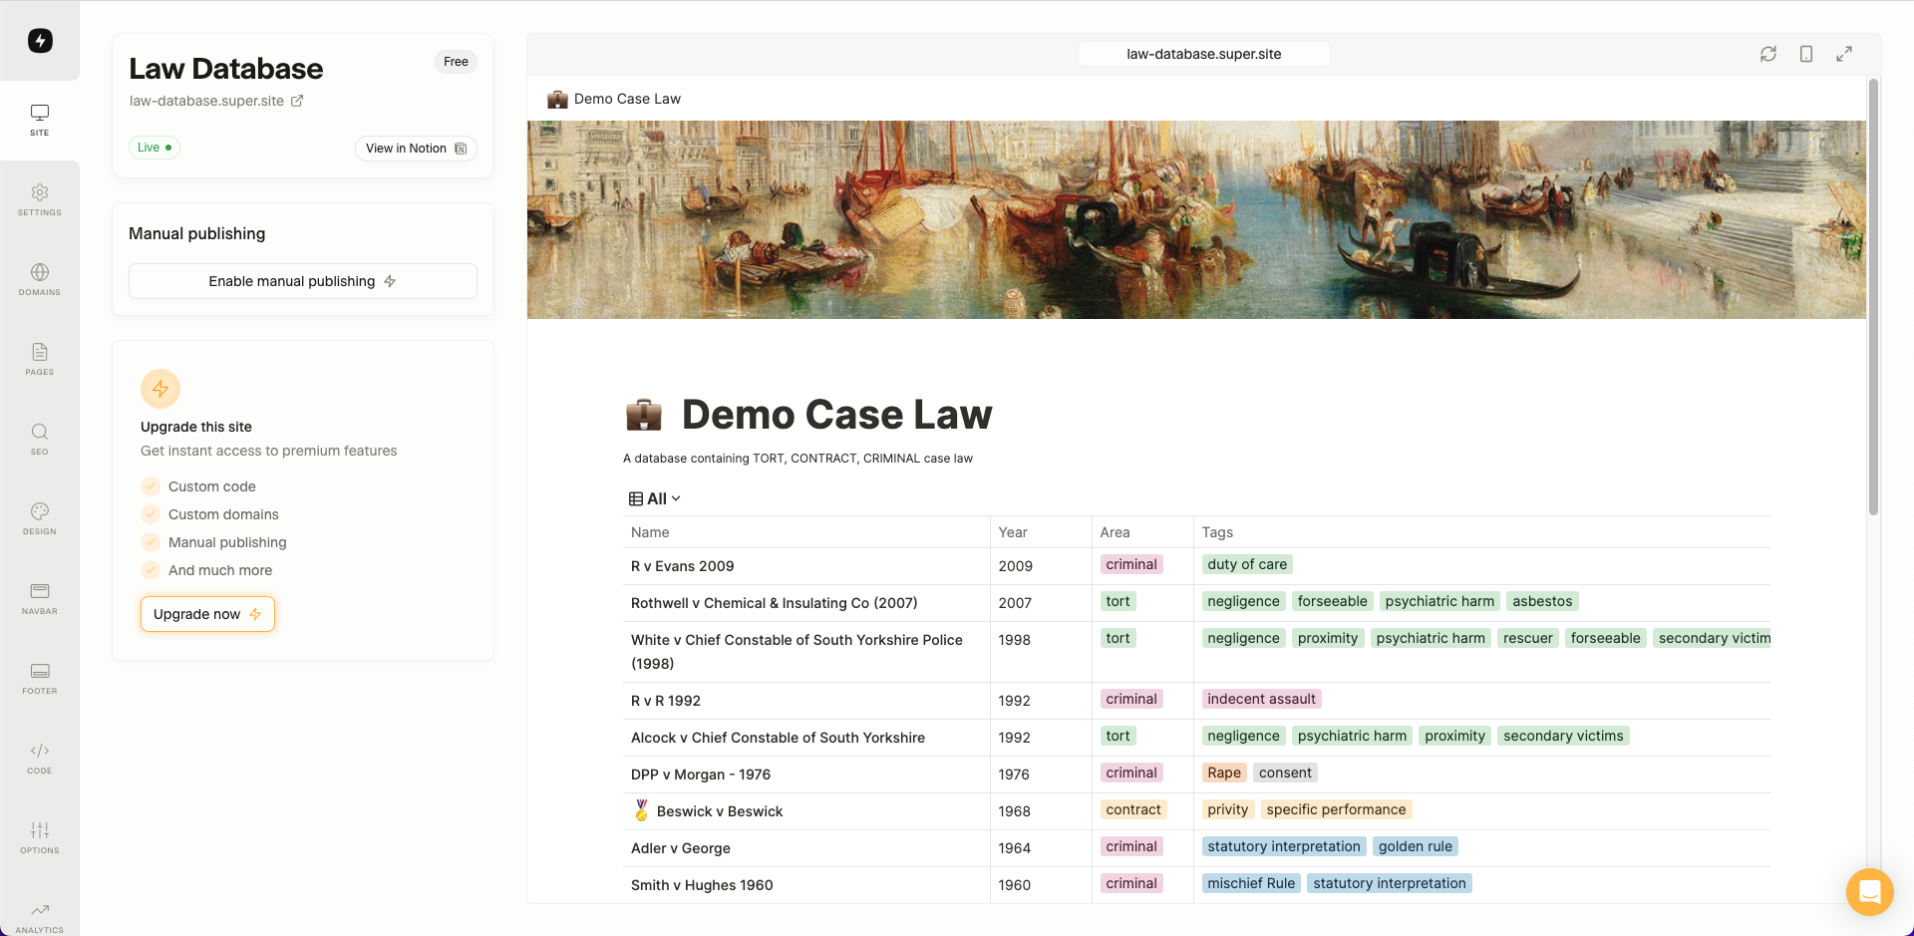The width and height of the screenshot is (1914, 936).
Task: Click the Rape tag
Action: click(1224, 773)
